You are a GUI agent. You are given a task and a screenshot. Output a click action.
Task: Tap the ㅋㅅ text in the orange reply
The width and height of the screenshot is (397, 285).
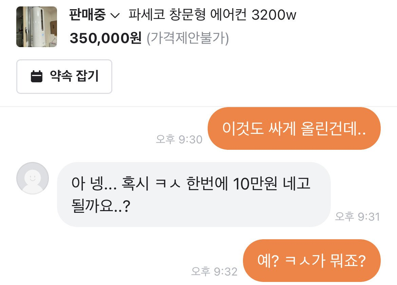298,261
